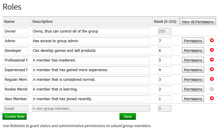
Task: Remove the Regular Member role
Action: click(212, 79)
